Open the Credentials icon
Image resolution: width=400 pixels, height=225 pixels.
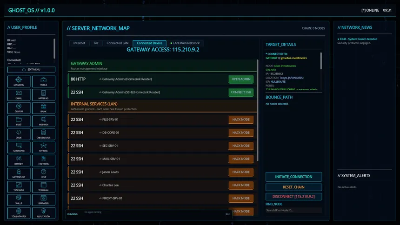(44, 134)
